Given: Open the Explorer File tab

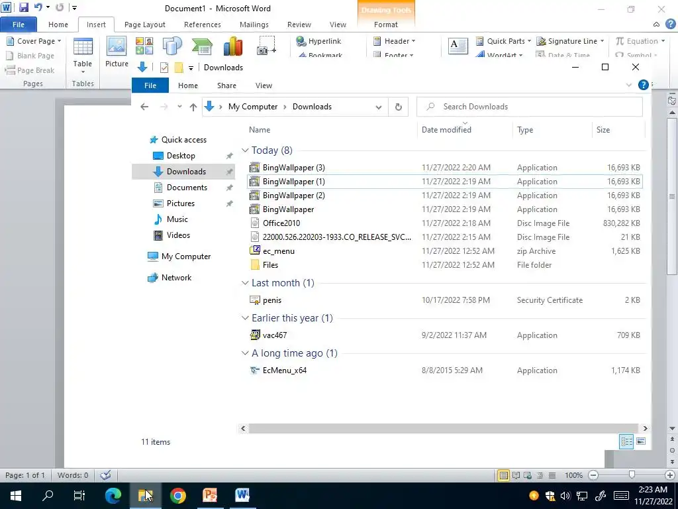Looking at the screenshot, I should click(150, 85).
